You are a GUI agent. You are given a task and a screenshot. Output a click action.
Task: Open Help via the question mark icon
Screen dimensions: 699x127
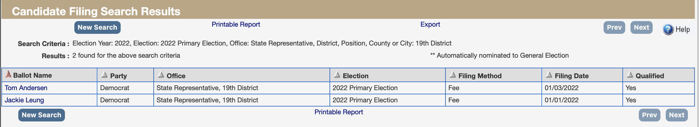pyautogui.click(x=668, y=29)
